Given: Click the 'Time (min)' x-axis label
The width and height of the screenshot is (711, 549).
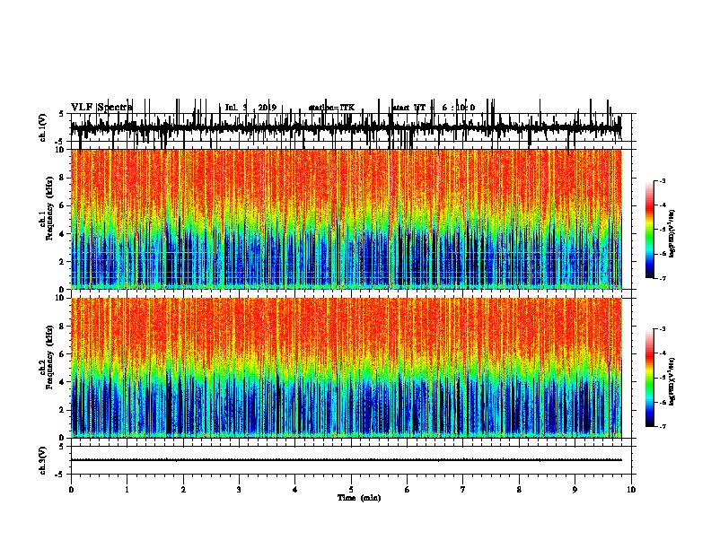Looking at the screenshot, I should click(359, 498).
